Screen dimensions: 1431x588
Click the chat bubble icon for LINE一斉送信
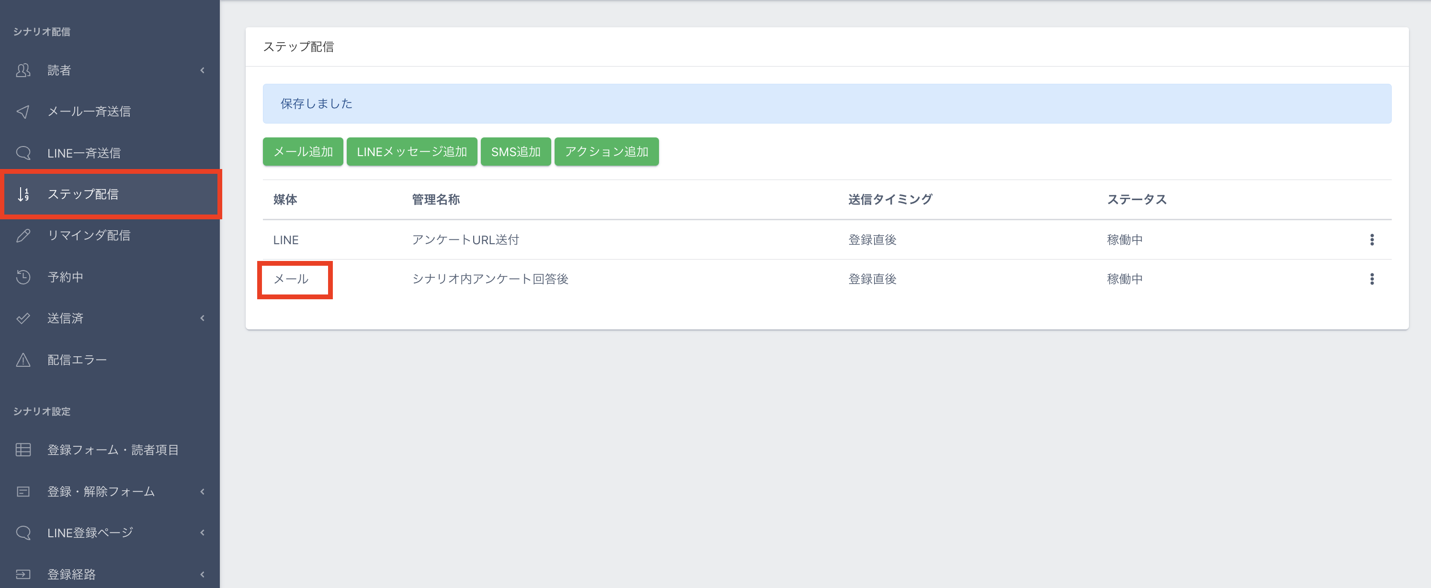pyautogui.click(x=23, y=153)
